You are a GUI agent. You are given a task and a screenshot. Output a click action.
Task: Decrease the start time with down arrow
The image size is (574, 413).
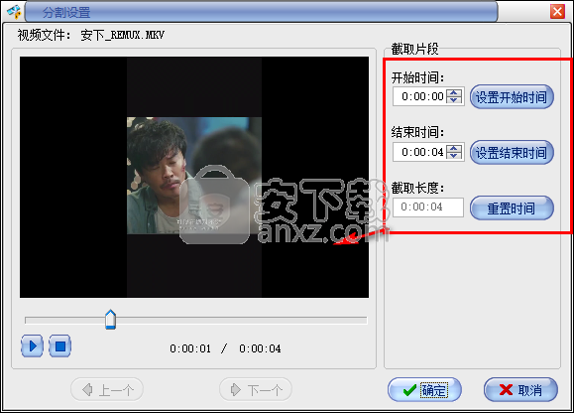pyautogui.click(x=454, y=100)
